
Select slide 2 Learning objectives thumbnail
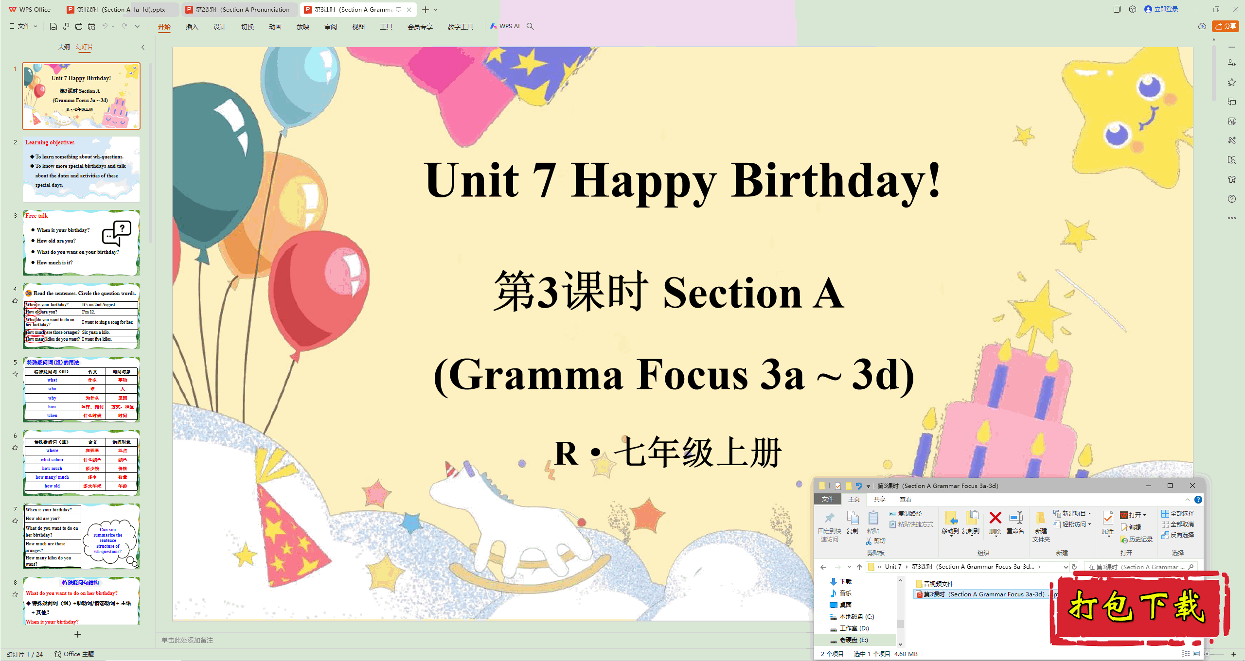(81, 169)
